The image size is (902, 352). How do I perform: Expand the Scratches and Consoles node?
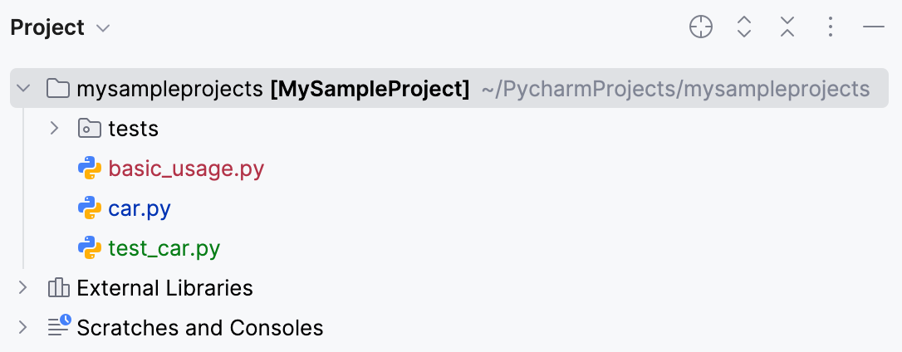(23, 327)
